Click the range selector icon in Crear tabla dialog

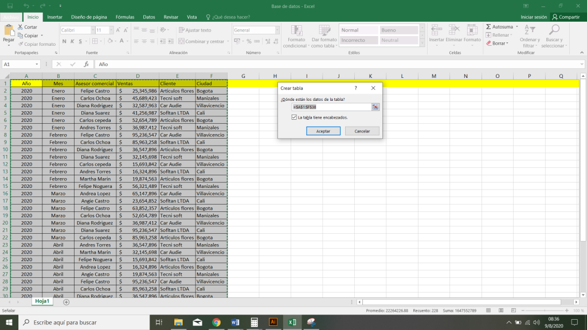375,107
